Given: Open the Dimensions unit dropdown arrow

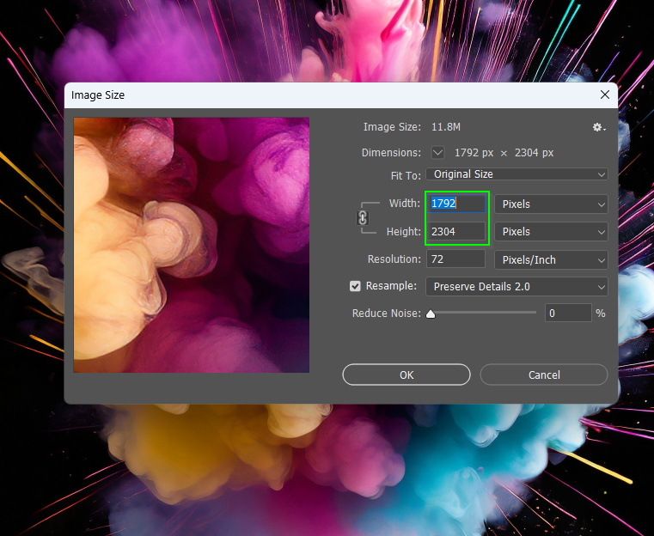Looking at the screenshot, I should (x=437, y=153).
